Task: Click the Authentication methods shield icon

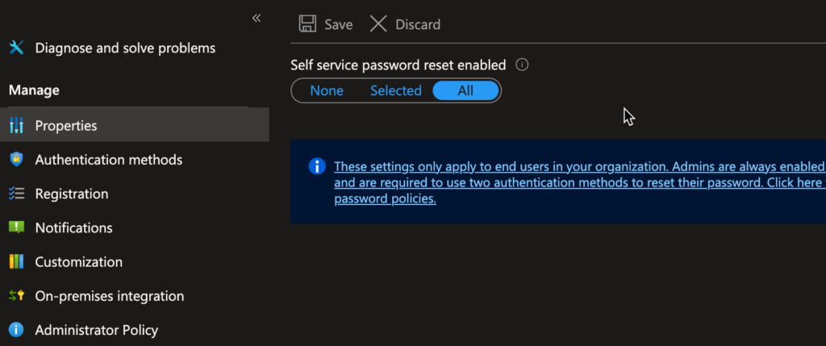Action: [16, 160]
